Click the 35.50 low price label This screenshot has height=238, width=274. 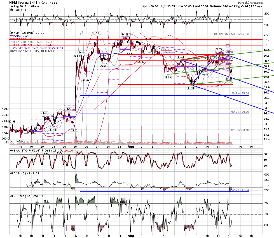pos(191,88)
